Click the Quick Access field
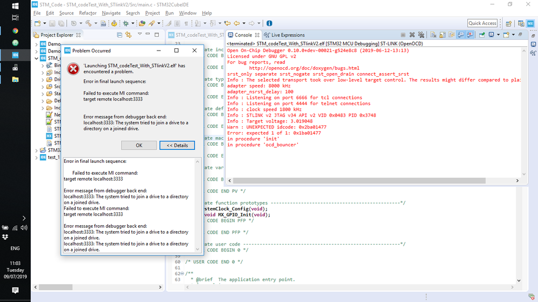This screenshot has height=302, width=538. pyautogui.click(x=482, y=23)
